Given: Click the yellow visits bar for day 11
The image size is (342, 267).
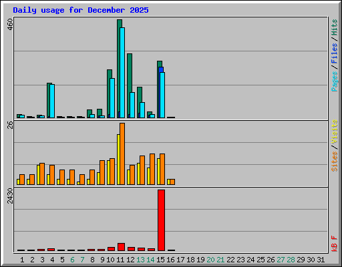Looking at the screenshot, I should [118, 160].
